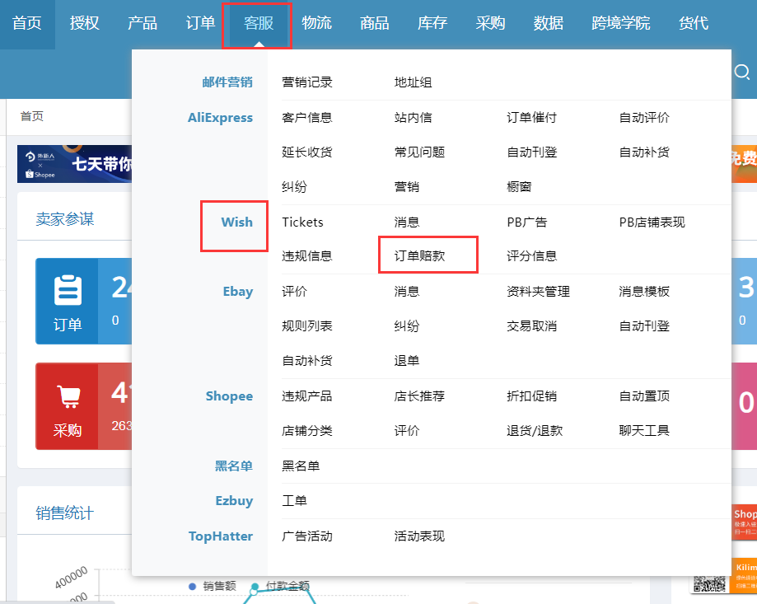Click the orange Shop banner at right edge
Viewport: 757px width, 604px height.
[744, 522]
